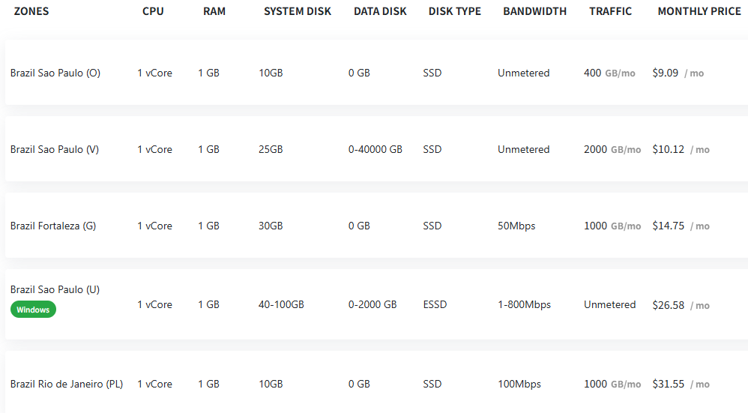
Task: Click the BANDWIDTH column header
Action: pyautogui.click(x=534, y=11)
